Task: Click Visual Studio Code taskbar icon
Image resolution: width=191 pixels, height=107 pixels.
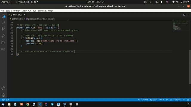Action: click(x=40, y=104)
